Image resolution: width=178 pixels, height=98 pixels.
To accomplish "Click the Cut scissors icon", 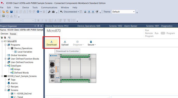I will tap(17, 12).
